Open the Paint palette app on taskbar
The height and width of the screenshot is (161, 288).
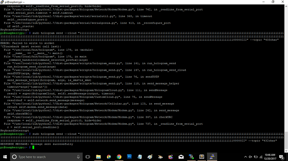point(150,157)
